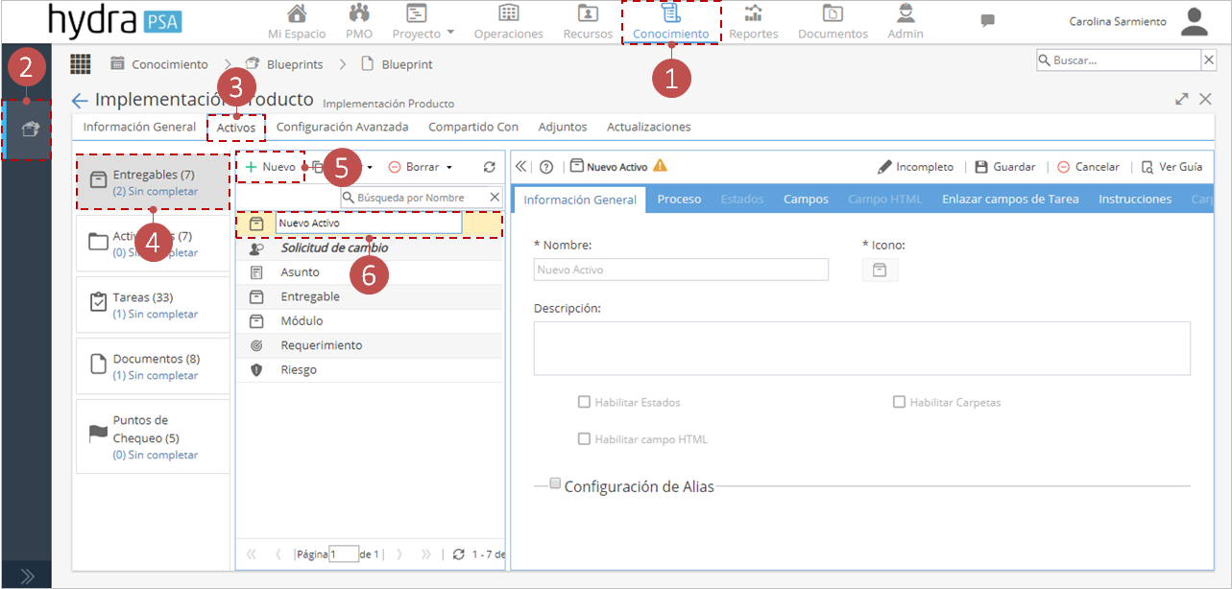Click the help question mark icon
The height and width of the screenshot is (589, 1232).
[x=546, y=167]
